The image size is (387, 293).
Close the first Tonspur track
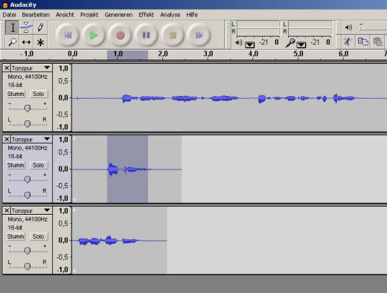click(x=7, y=68)
